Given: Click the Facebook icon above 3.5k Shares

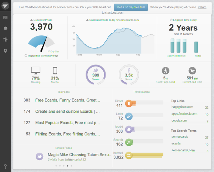Looking at the screenshot, I should point(129,70).
